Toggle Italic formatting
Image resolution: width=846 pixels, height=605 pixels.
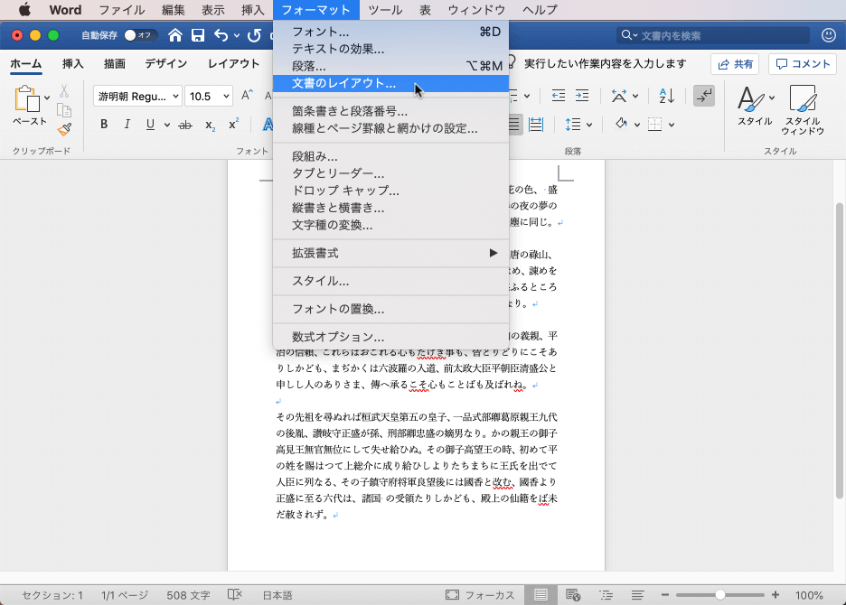127,125
